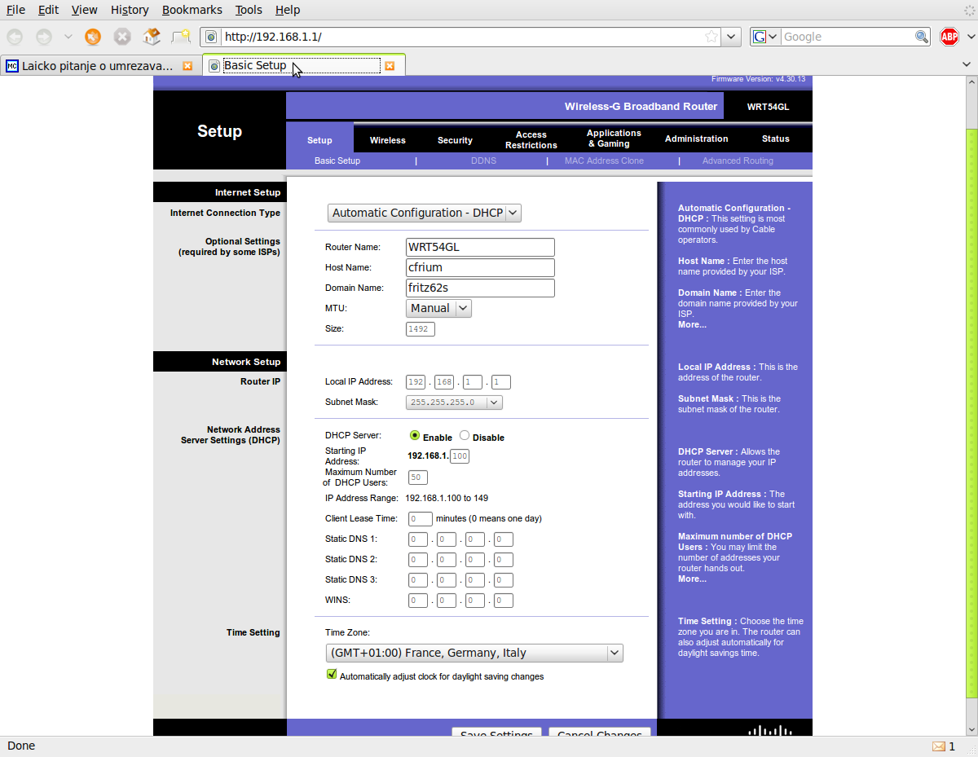Click the Maximum Number of DHCP Users field

pyautogui.click(x=418, y=478)
